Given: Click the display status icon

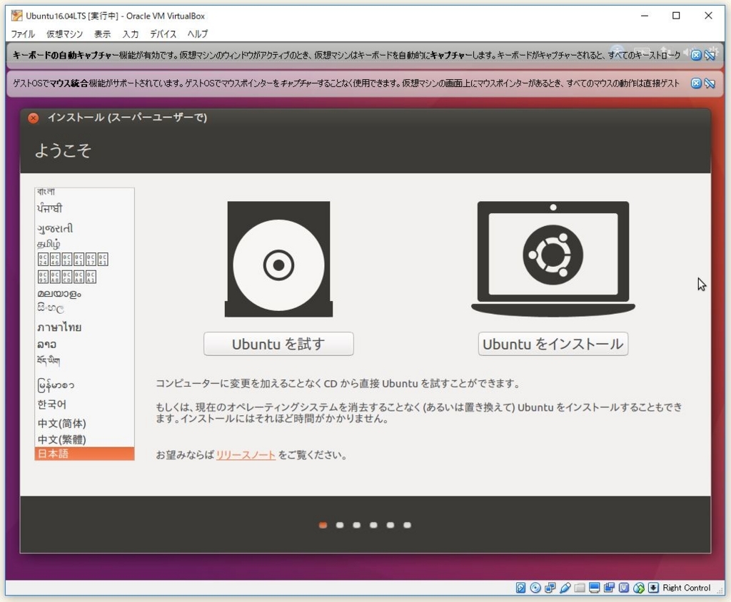Looking at the screenshot, I should [x=595, y=588].
